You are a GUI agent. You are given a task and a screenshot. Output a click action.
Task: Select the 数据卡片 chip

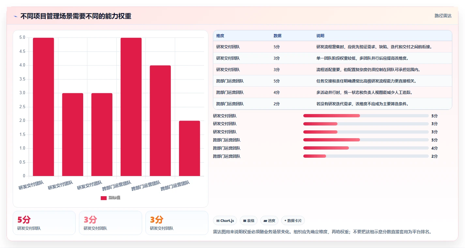point(293,221)
